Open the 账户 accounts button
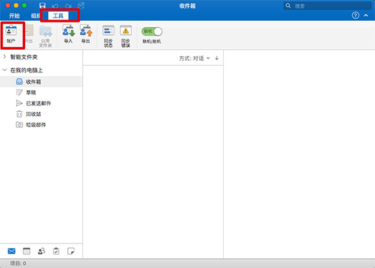375x268 pixels. [x=11, y=34]
